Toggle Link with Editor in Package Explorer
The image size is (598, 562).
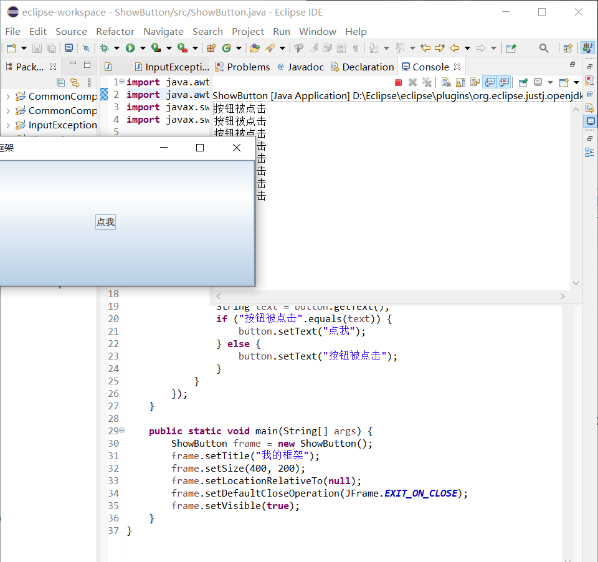(x=75, y=82)
